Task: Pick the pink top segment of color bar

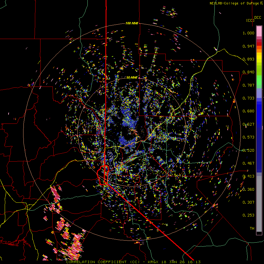Action: pos(259,31)
